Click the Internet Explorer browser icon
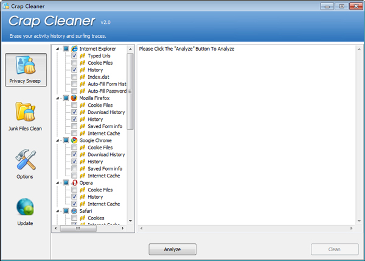 pos(74,49)
